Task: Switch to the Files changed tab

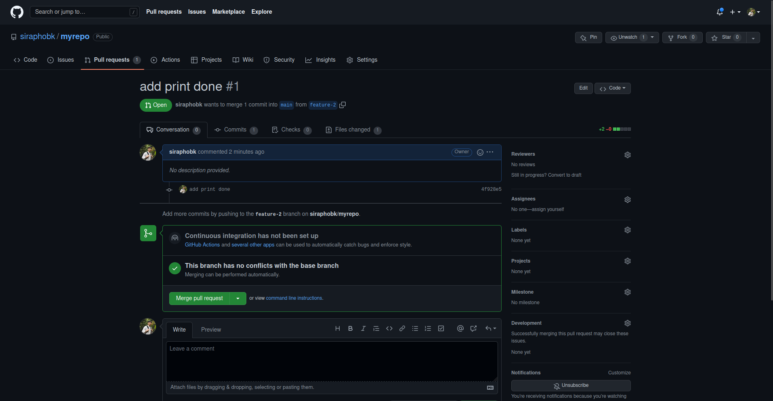Action: point(353,130)
